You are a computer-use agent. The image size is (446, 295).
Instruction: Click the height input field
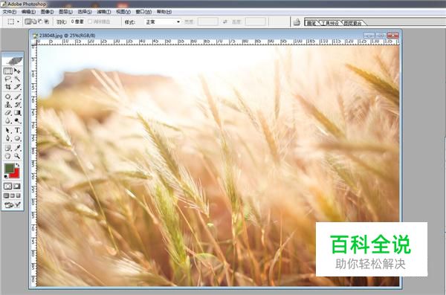[x=256, y=22]
